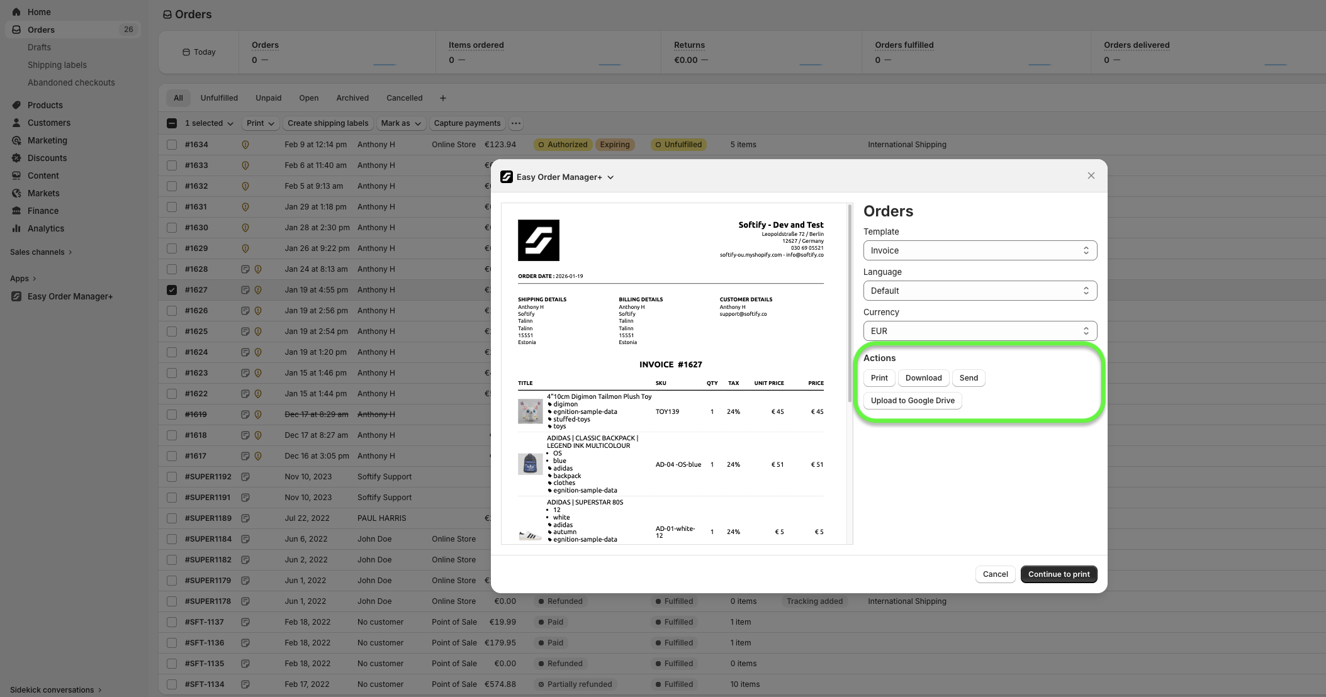Toggle the select-all orders checkbox
Viewport: 1326px width, 697px height.
(x=172, y=123)
